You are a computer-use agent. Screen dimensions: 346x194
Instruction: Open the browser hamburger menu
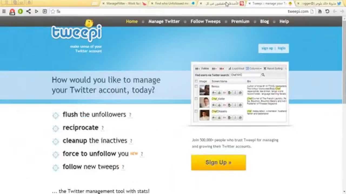tap(4, 12)
